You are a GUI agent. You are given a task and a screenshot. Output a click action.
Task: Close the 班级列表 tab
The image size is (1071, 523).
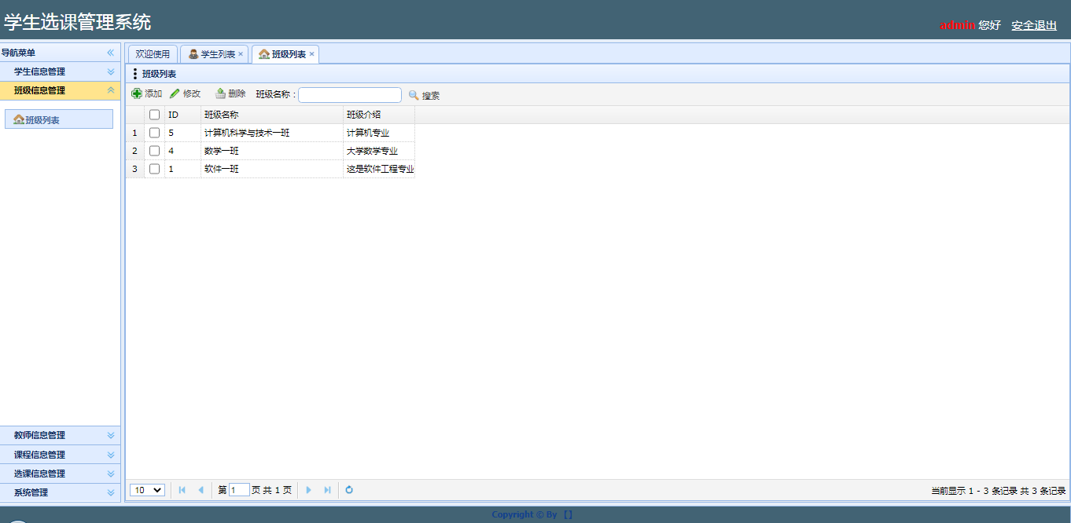click(x=311, y=54)
